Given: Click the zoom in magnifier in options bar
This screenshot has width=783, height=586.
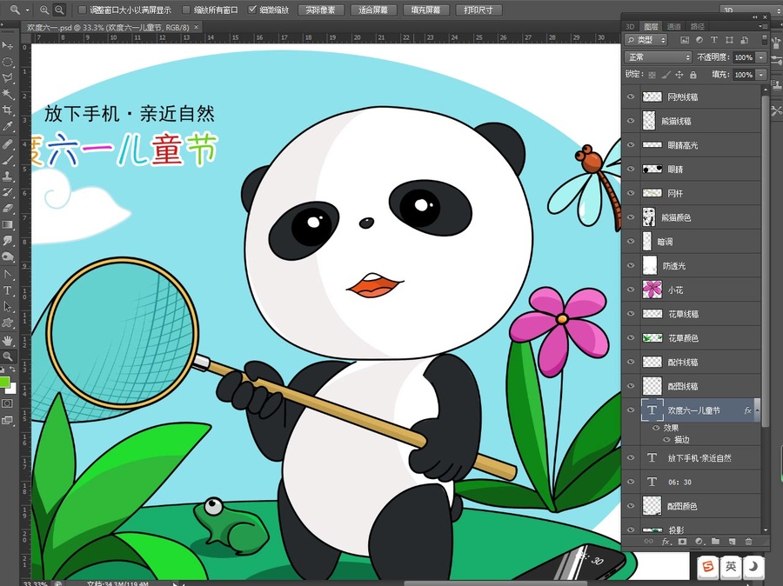Looking at the screenshot, I should tap(44, 10).
